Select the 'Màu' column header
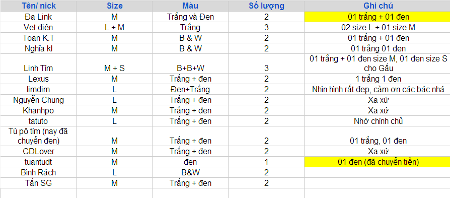This screenshot has width=450, height=198. (x=190, y=6)
